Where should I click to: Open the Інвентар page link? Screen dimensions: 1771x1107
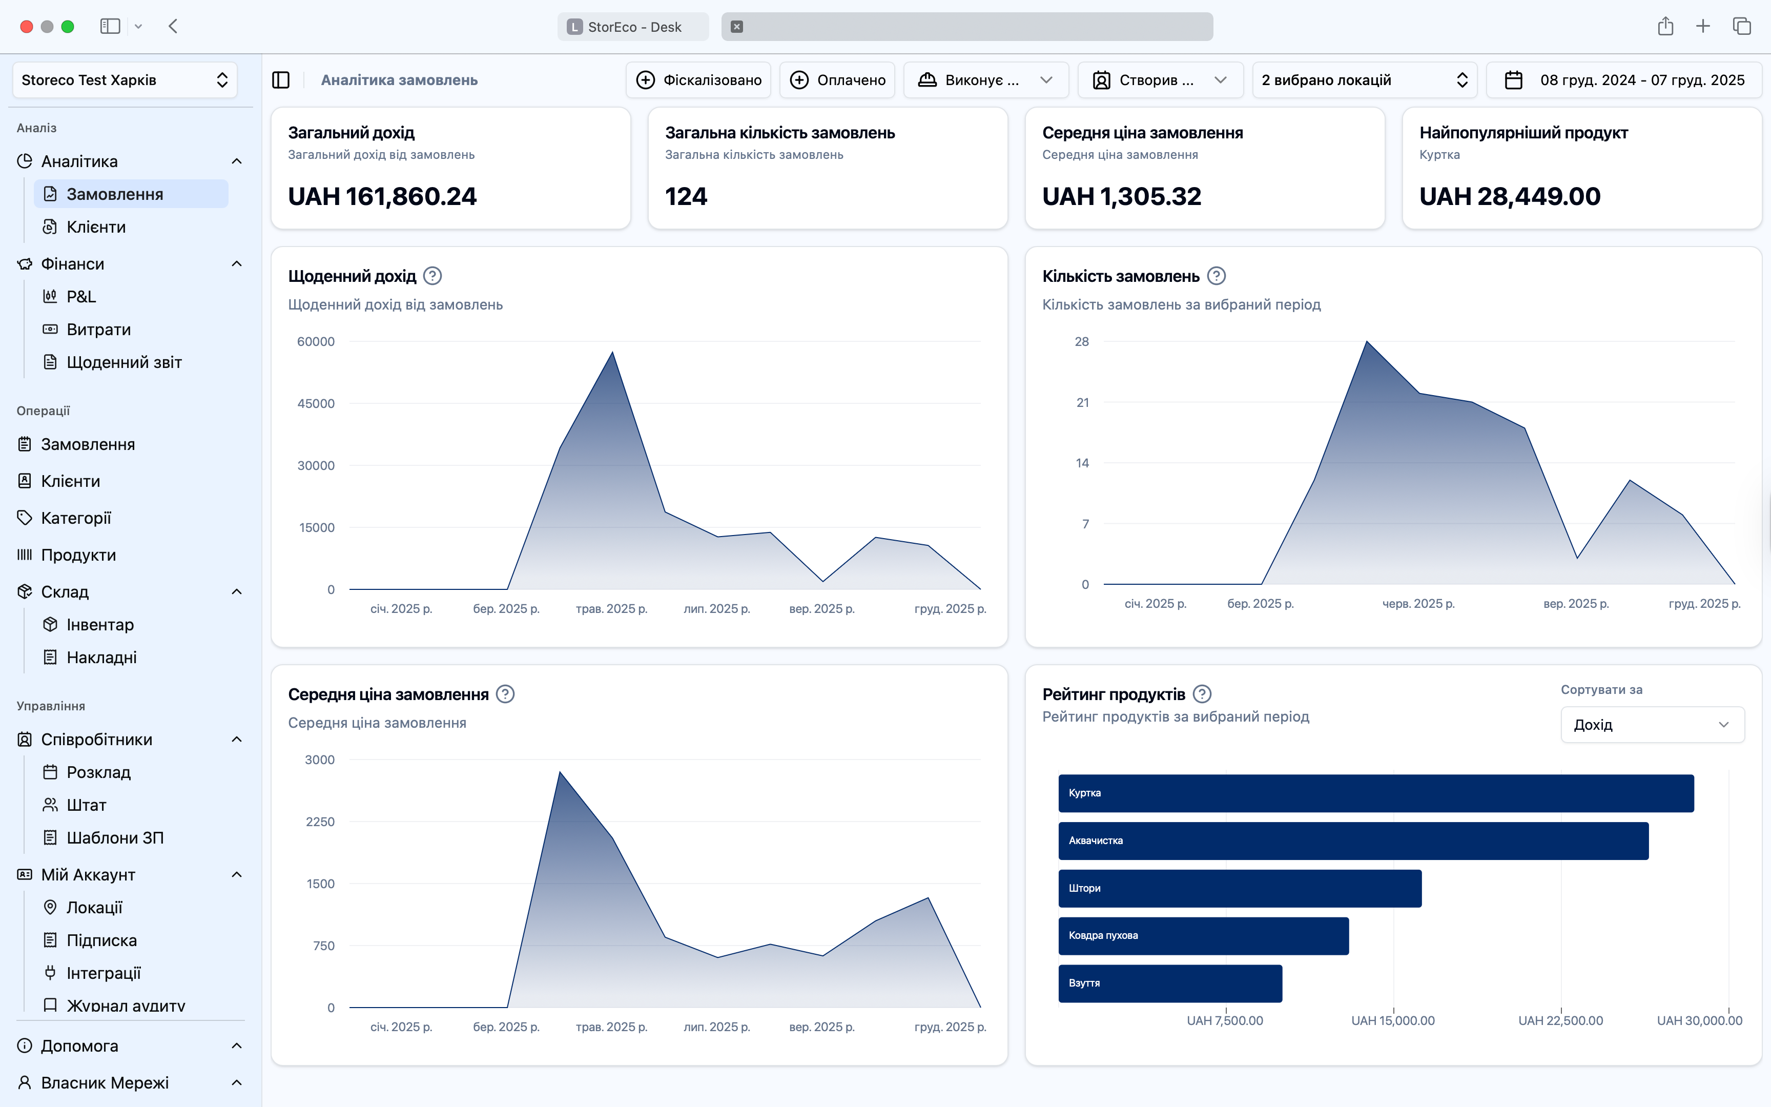point(99,625)
